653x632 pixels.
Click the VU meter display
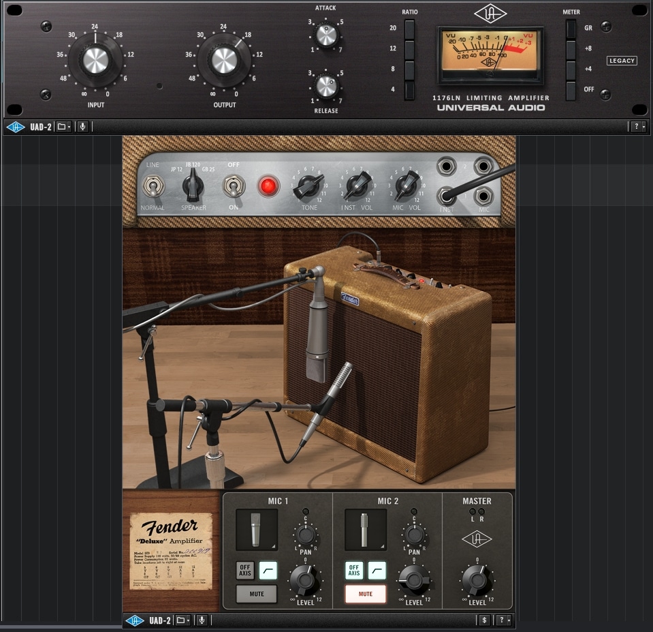(x=490, y=55)
